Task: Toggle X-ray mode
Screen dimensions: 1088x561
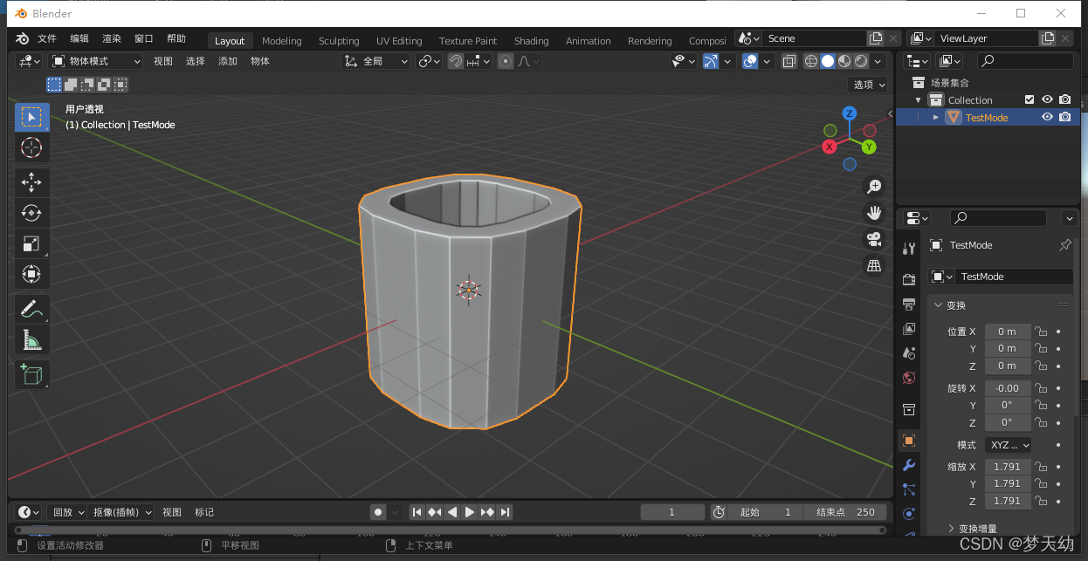Action: [x=788, y=61]
